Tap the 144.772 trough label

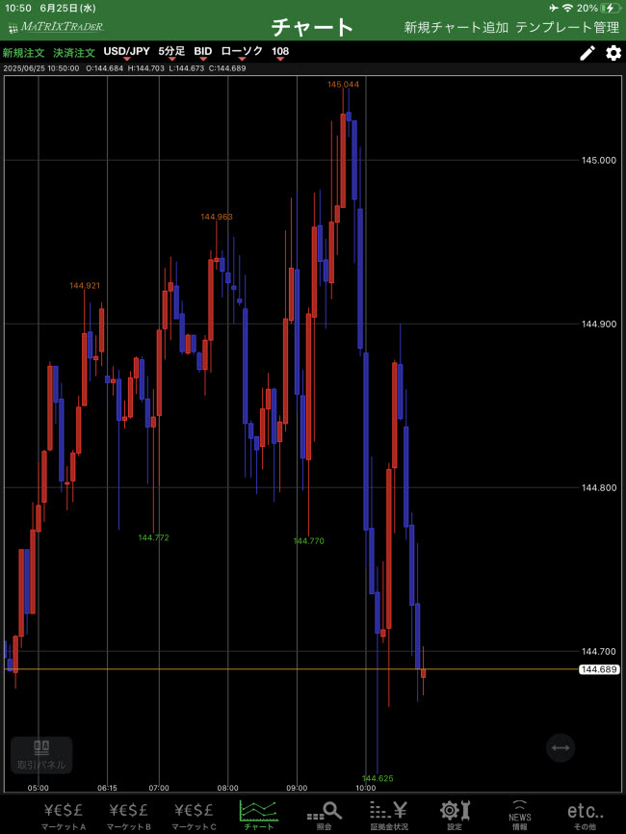[153, 537]
